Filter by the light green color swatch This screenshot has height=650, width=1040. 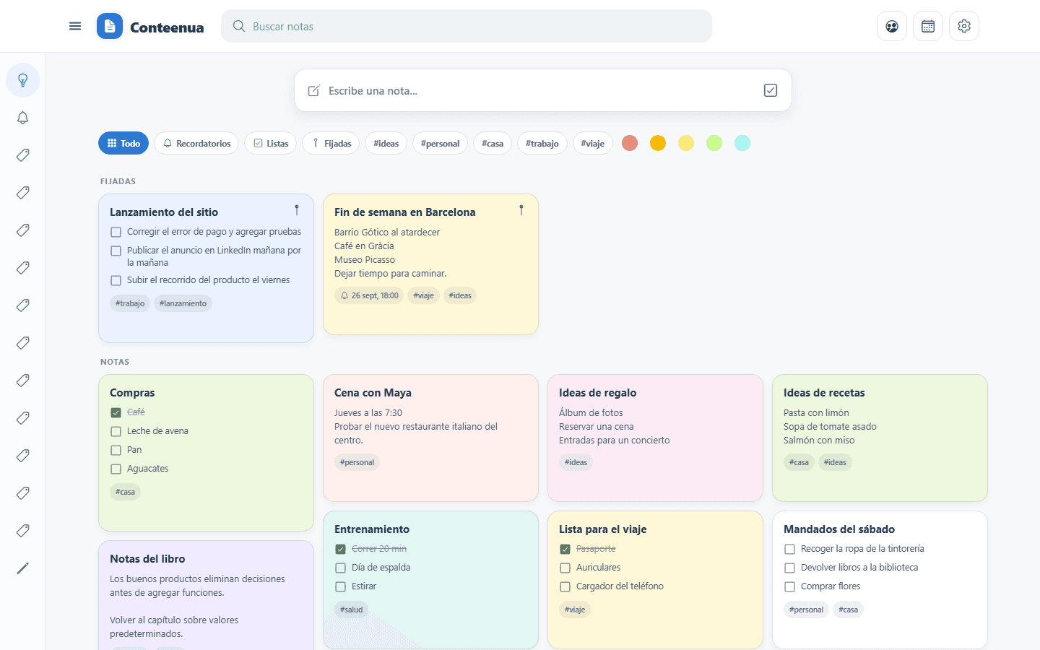pyautogui.click(x=714, y=143)
